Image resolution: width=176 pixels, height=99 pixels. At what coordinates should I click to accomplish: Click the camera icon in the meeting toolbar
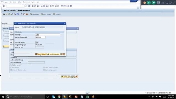tap(158, 3)
